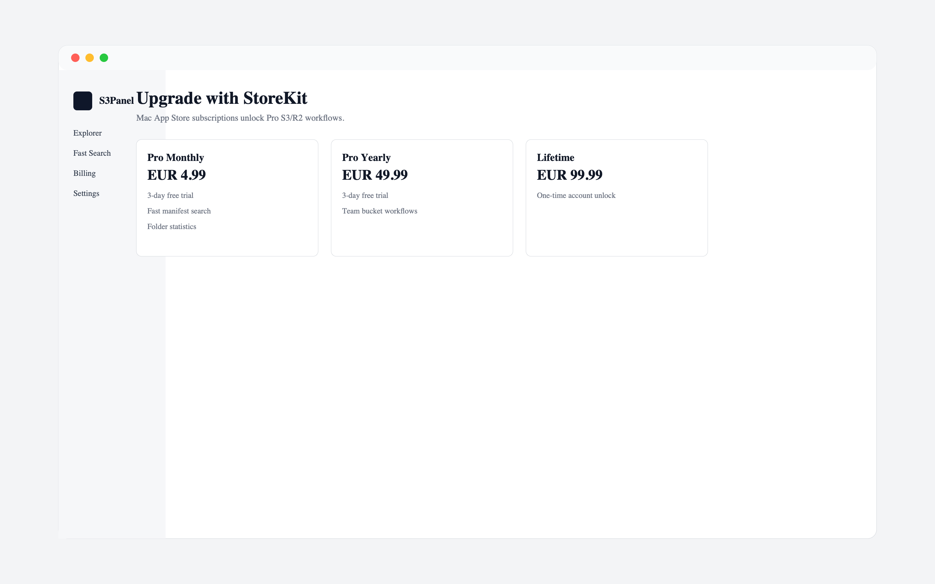Choose the Lifetime plan card
Viewport: 935px width, 584px height.
point(617,198)
